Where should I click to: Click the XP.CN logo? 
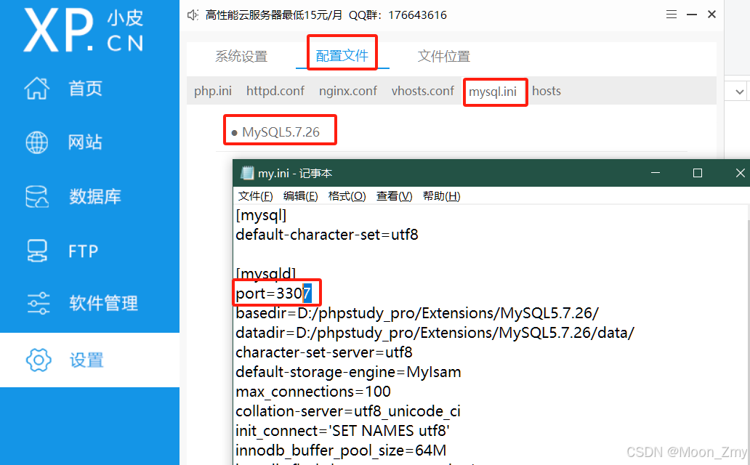[x=84, y=30]
